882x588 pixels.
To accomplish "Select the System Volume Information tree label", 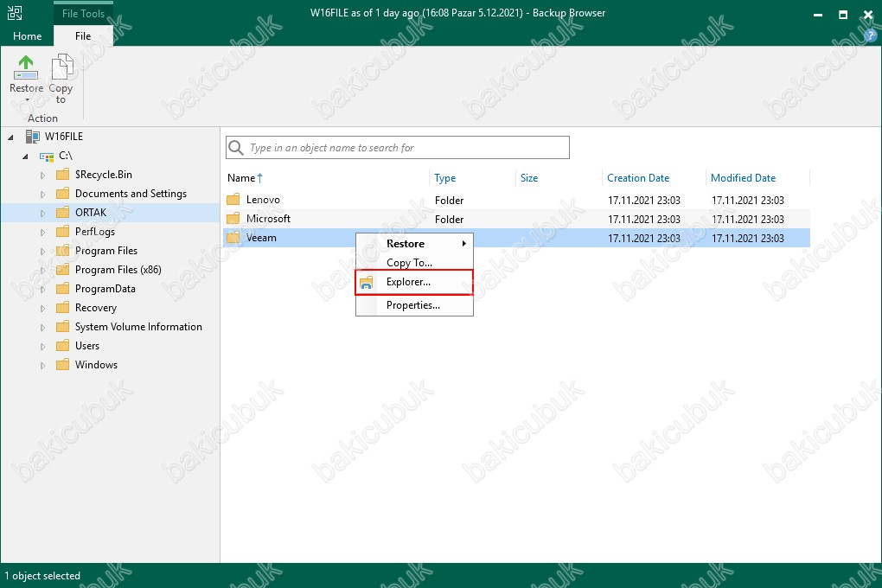I will (138, 327).
